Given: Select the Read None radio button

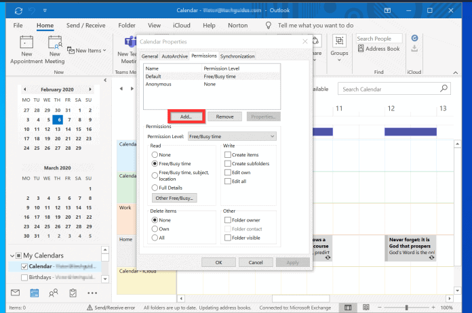Looking at the screenshot, I should [x=155, y=155].
